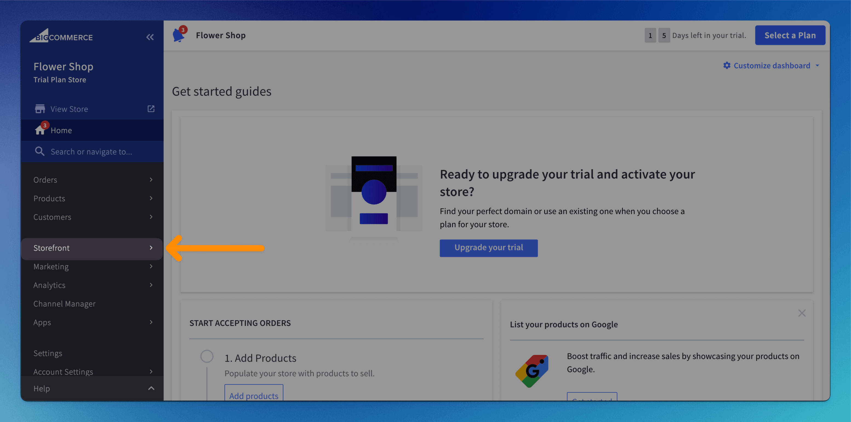Click the notification bell icon
The image size is (851, 422).
click(179, 35)
